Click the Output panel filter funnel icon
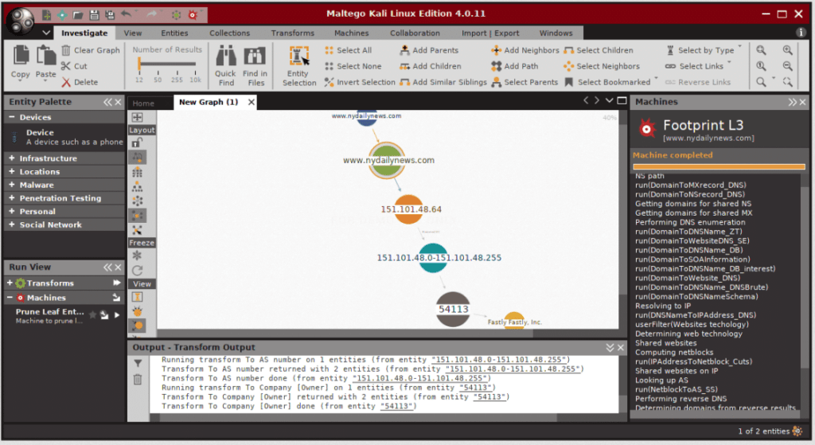Screen dimensions: 815x445 (x=138, y=363)
